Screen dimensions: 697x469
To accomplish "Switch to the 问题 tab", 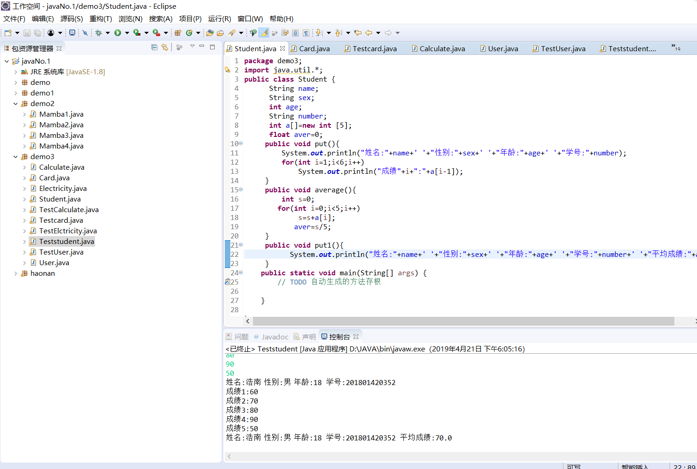I will point(237,337).
